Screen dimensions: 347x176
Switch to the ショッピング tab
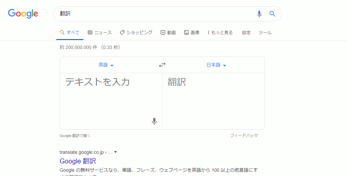pos(136,32)
